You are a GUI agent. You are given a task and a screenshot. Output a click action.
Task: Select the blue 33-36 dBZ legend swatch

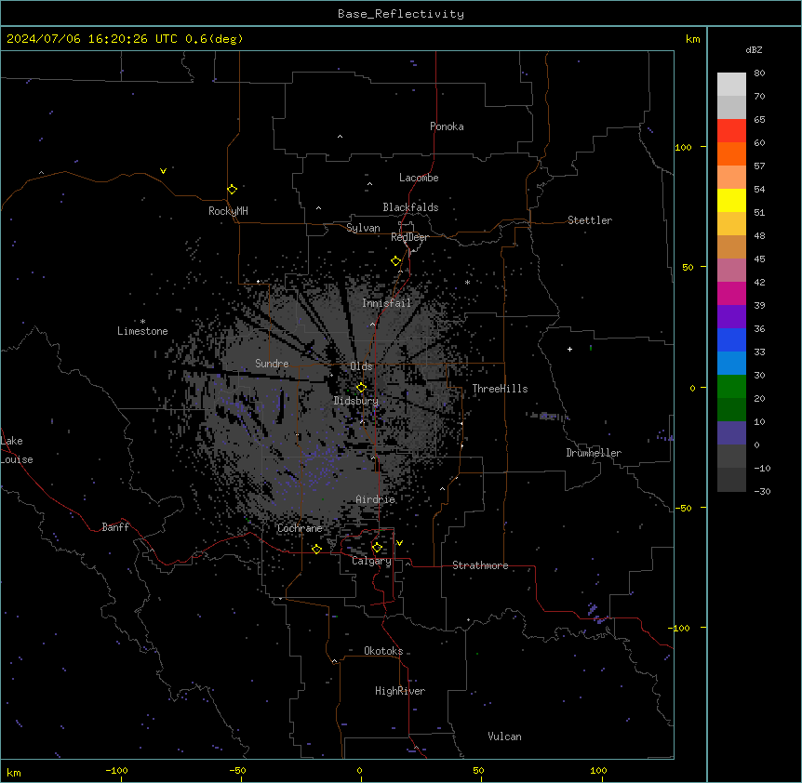731,339
